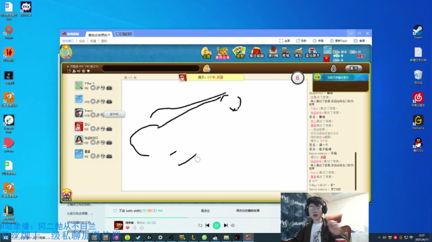This screenshot has width=432, height=242.
Task: Open the Settings gear taskbar icon
Action: (x=160, y=237)
